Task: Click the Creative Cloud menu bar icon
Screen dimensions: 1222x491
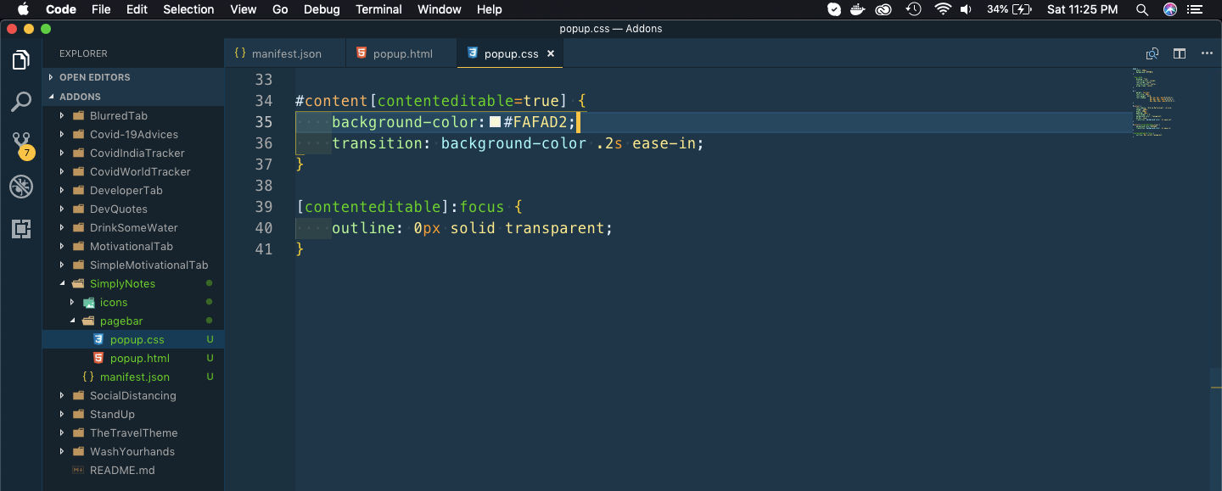Action: 884,9
